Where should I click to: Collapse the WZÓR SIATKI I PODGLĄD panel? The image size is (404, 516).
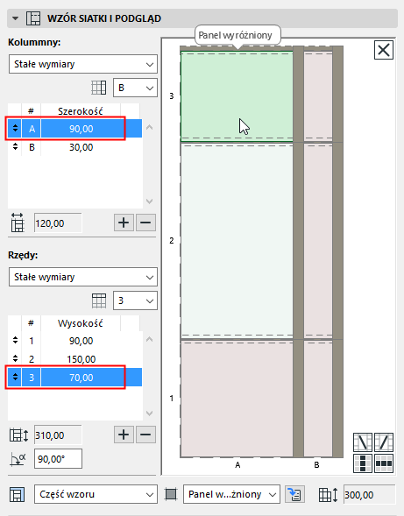[15, 18]
